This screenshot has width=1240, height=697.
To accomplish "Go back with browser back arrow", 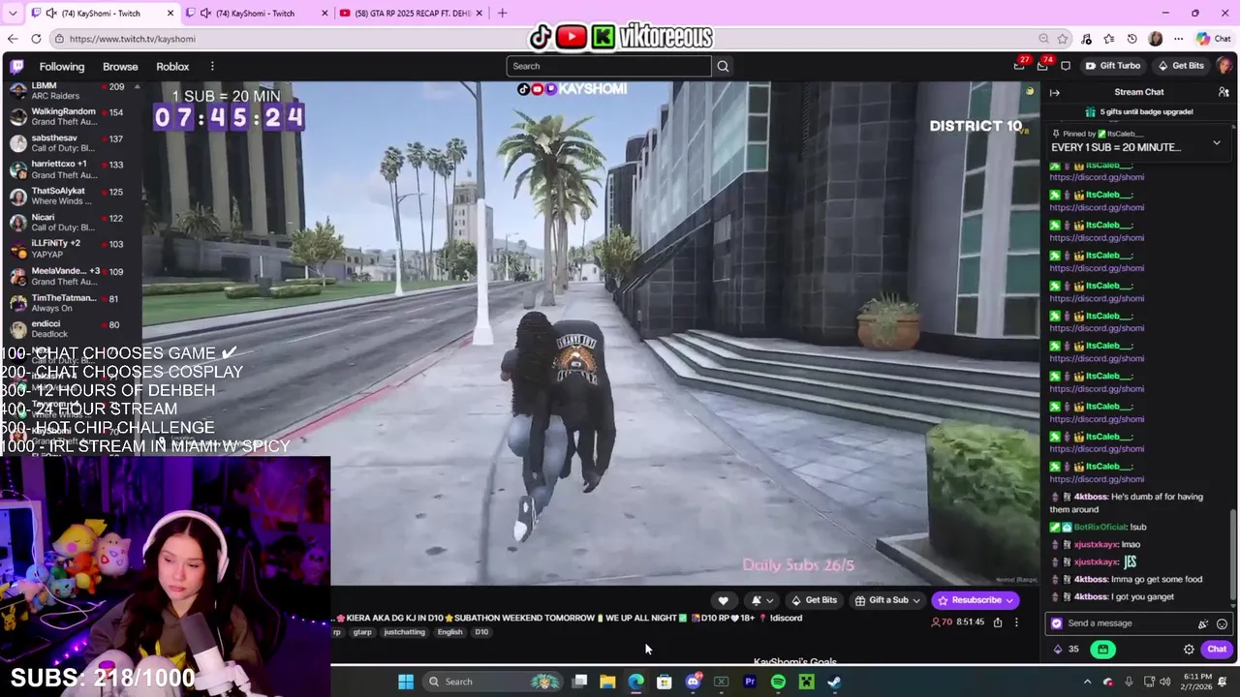I will (x=12, y=39).
